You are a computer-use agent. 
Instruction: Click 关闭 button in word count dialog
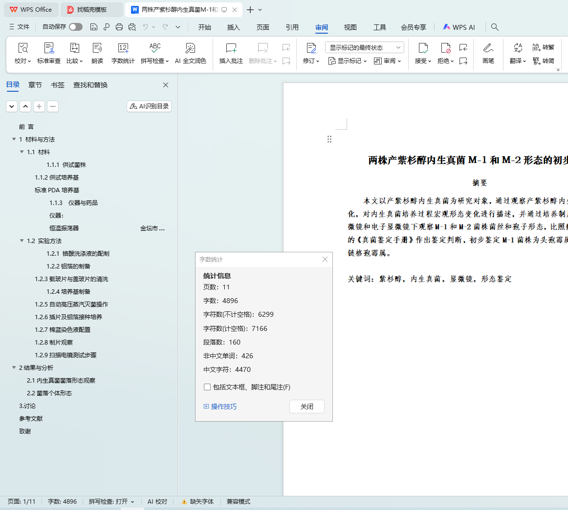pyautogui.click(x=306, y=407)
